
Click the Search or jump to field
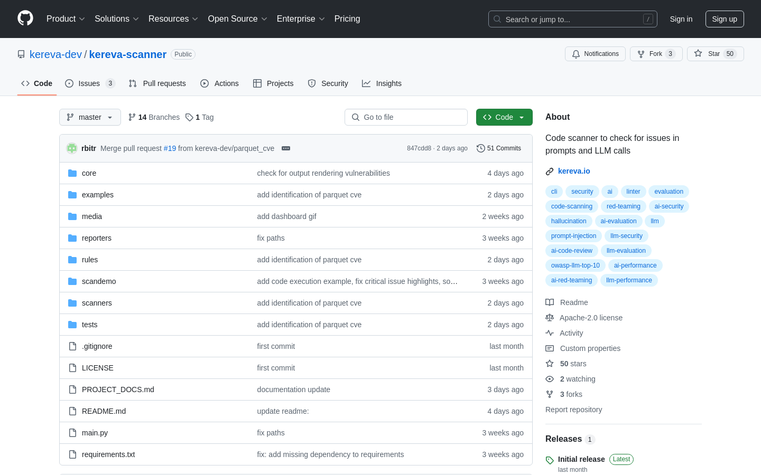(x=573, y=19)
